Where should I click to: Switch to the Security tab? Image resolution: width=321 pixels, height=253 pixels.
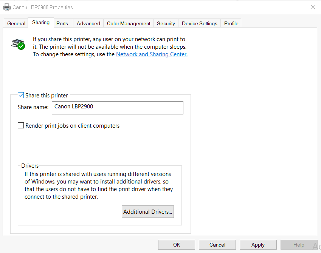(x=166, y=23)
